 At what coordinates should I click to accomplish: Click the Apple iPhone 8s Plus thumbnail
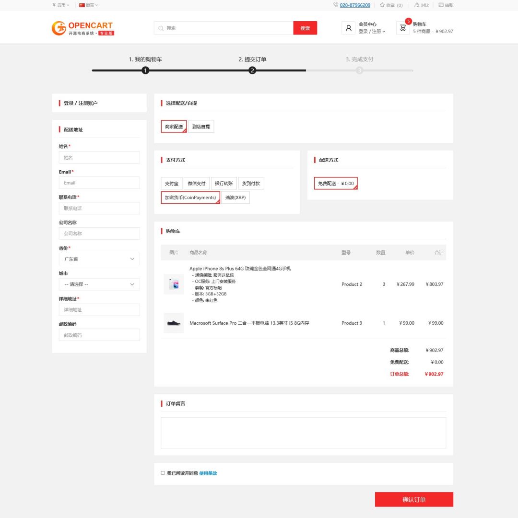(174, 284)
